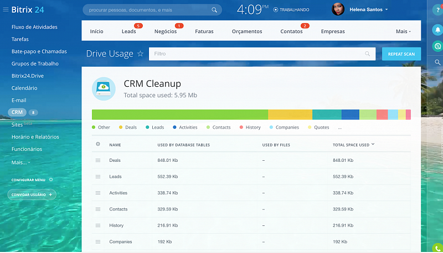Viewport: 443px width, 253px height.
Task: Click Helena Santos profile avatar
Action: (x=338, y=9)
